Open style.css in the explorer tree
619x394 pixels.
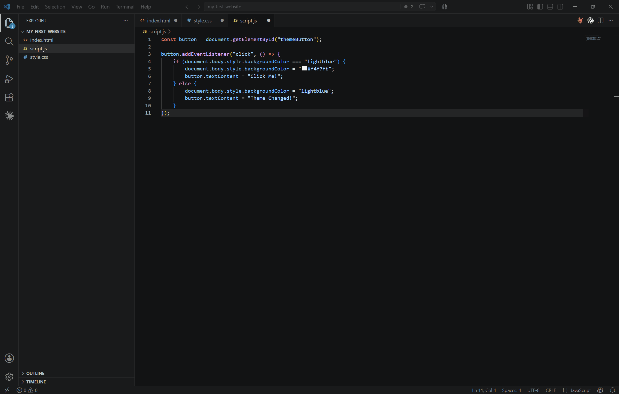point(76,57)
